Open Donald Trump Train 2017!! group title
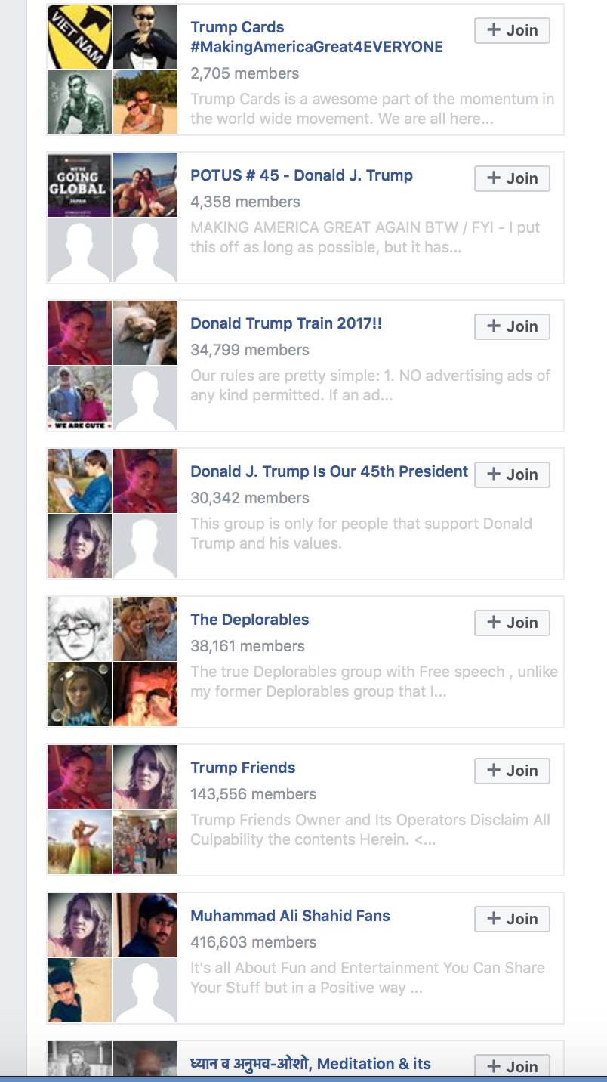The width and height of the screenshot is (607, 1082). tap(286, 323)
